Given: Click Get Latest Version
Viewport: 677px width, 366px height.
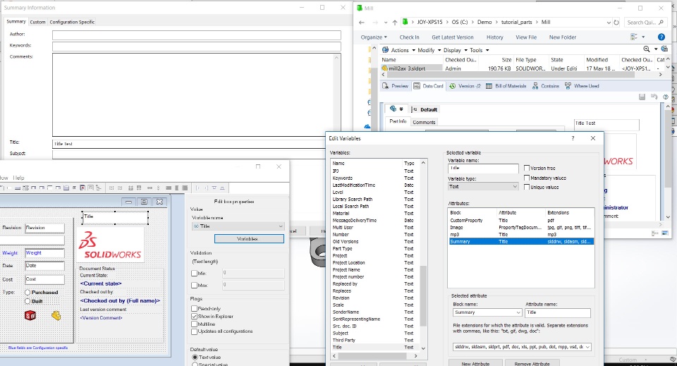Looking at the screenshot, I should pyautogui.click(x=453, y=37).
